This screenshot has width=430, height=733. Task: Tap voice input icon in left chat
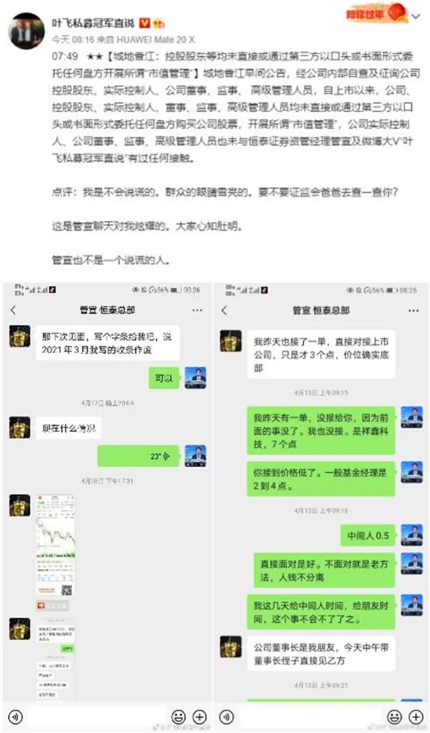pos(16,716)
